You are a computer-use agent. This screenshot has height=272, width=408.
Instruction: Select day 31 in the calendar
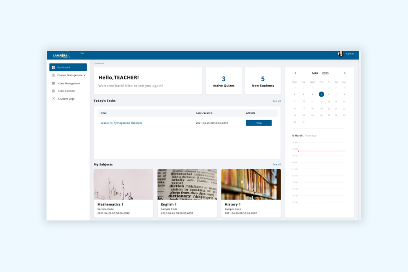click(303, 122)
